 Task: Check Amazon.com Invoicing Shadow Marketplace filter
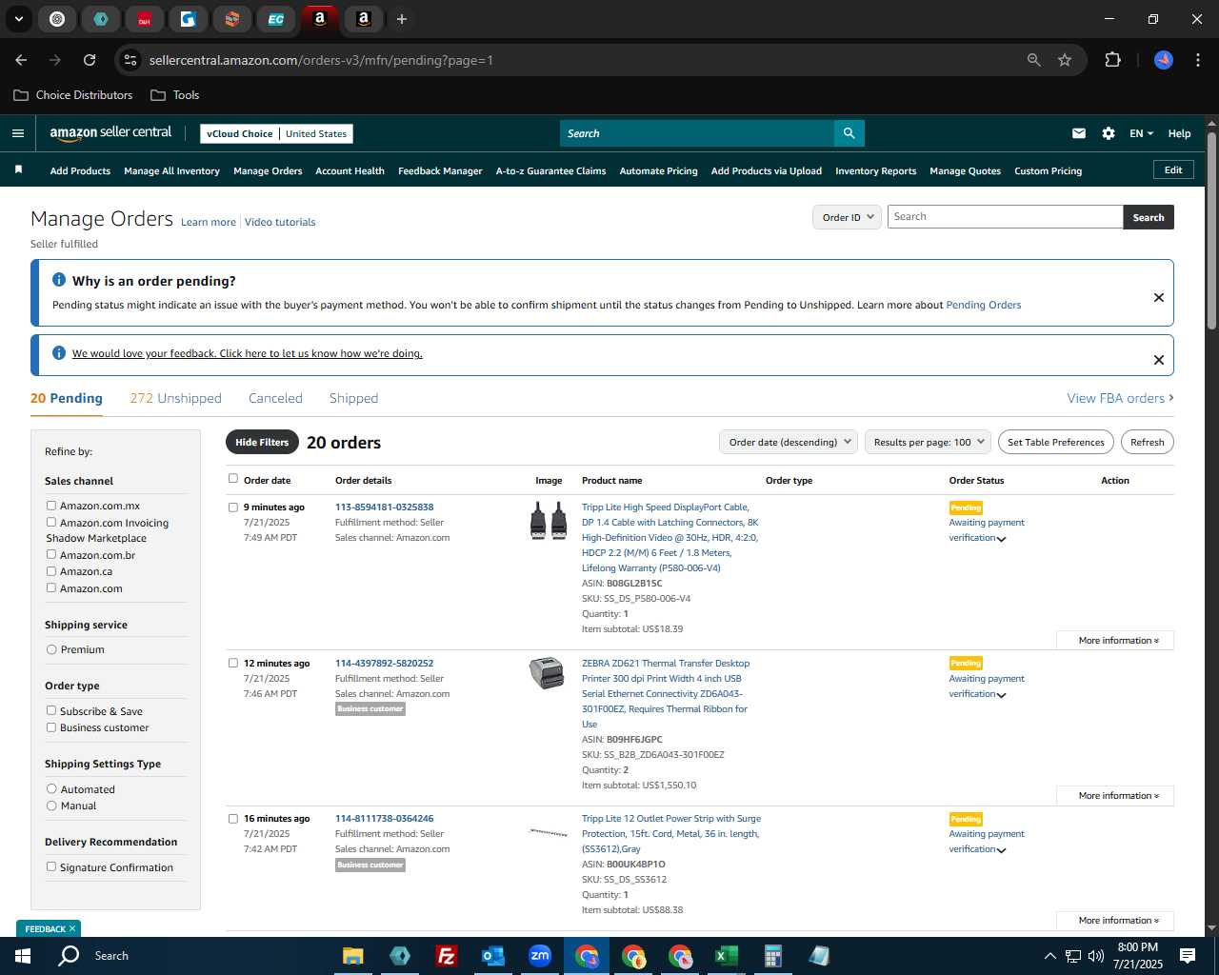click(51, 522)
